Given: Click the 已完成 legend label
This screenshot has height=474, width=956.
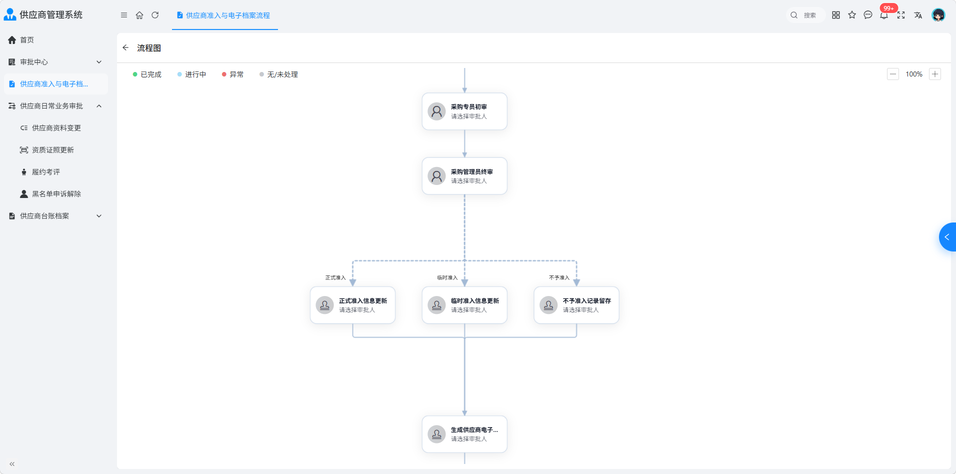Looking at the screenshot, I should click(151, 74).
